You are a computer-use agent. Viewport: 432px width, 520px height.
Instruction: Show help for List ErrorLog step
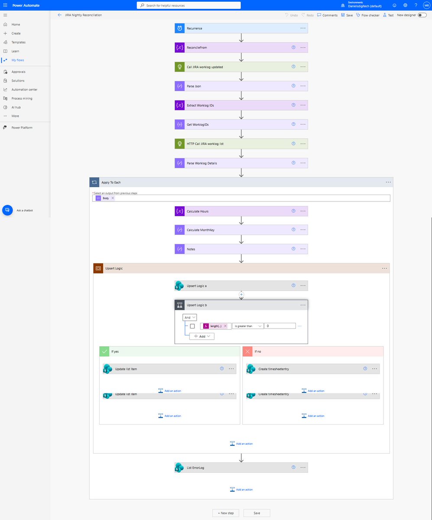[293, 468]
